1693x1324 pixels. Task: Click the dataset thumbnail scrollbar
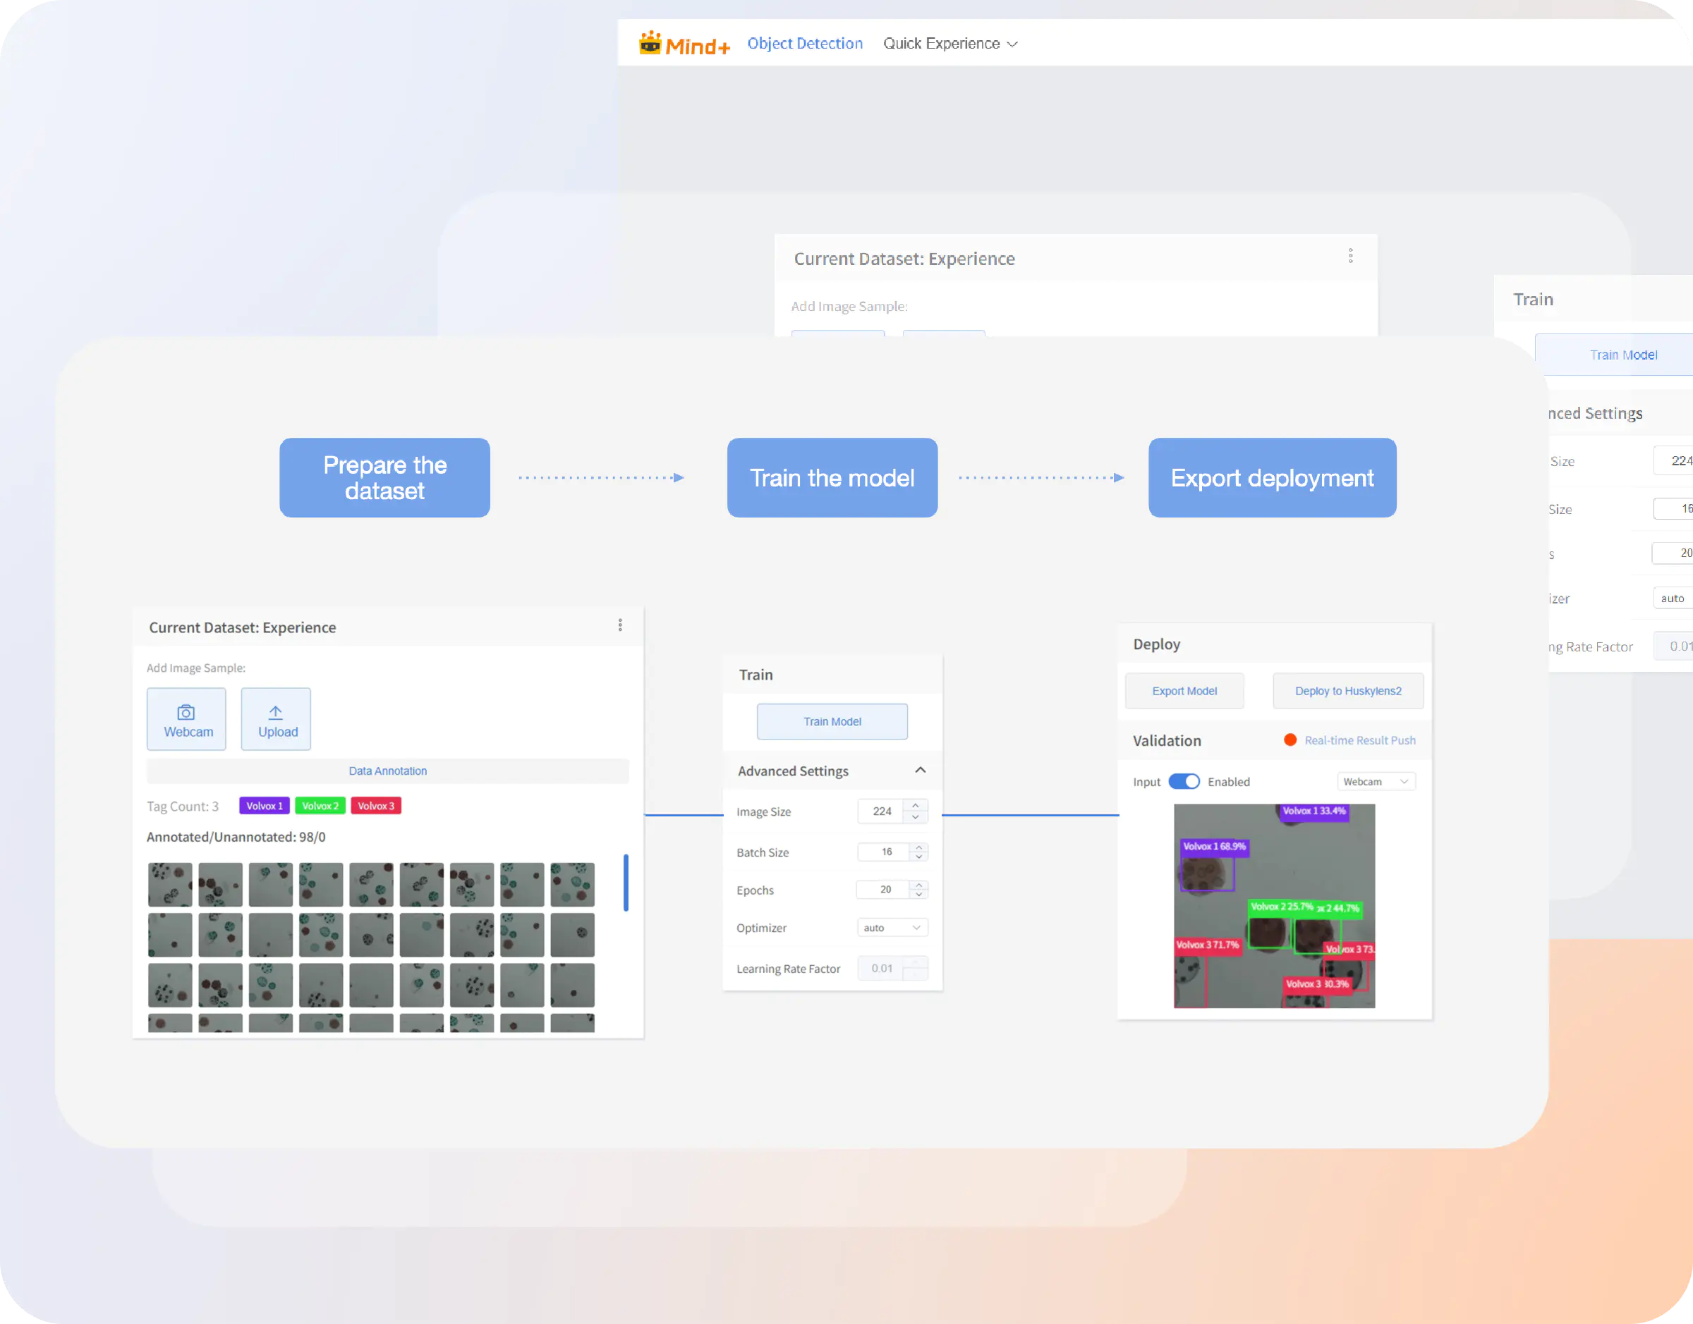625,883
